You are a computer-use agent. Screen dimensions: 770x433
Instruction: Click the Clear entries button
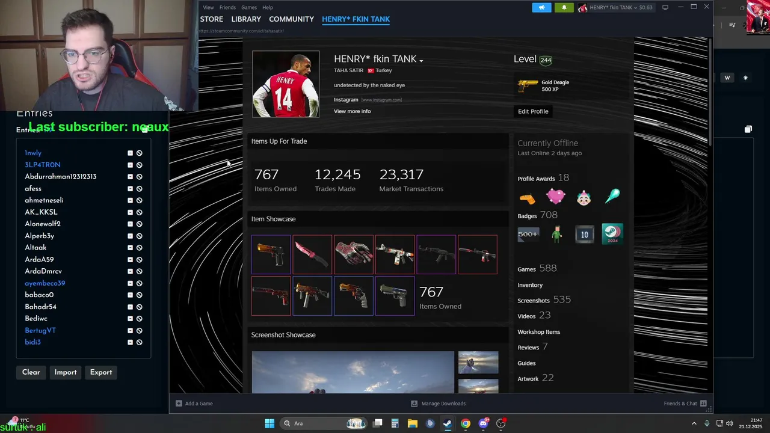pos(31,372)
